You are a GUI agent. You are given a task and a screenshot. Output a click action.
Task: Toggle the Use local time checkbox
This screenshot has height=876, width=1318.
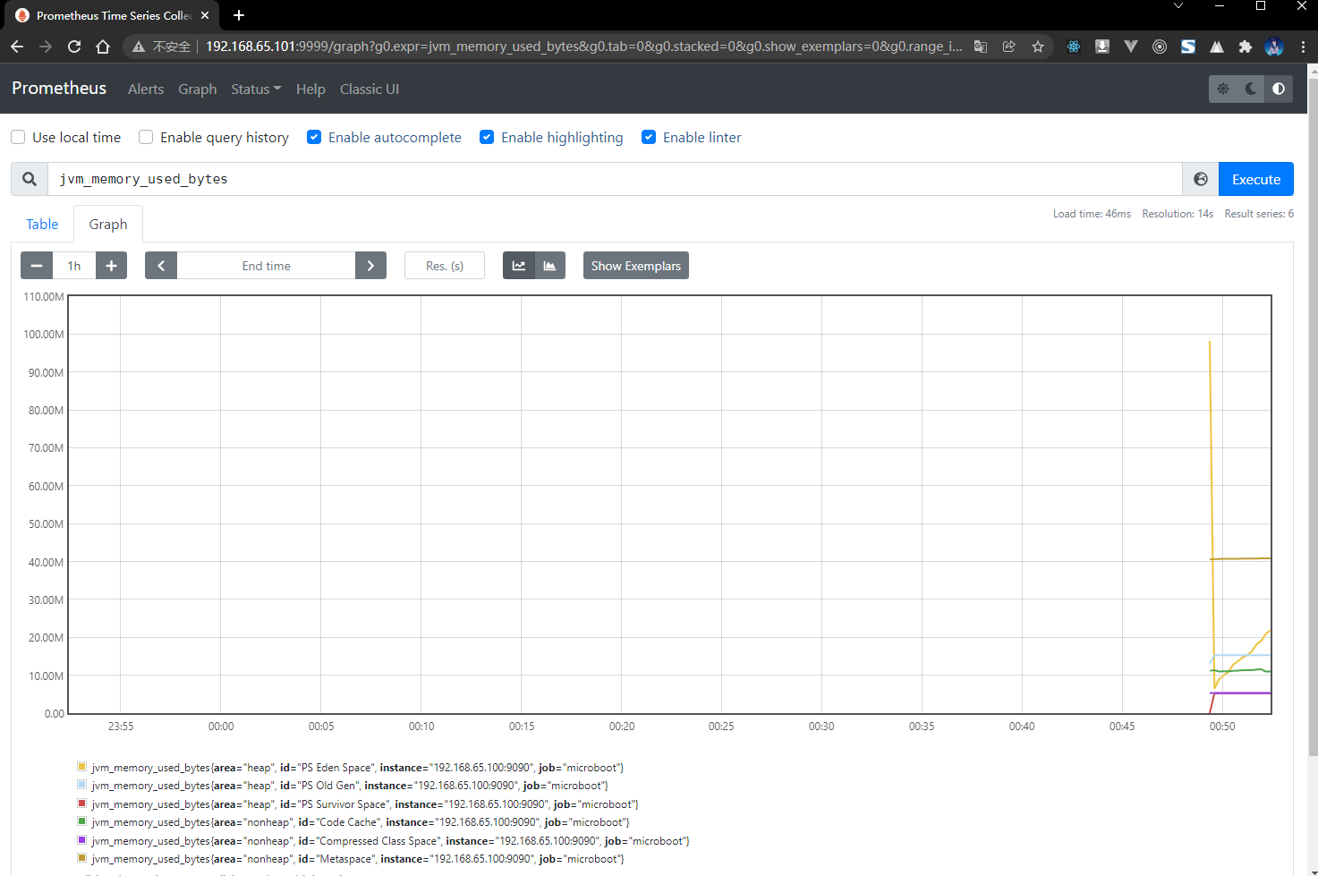[18, 137]
